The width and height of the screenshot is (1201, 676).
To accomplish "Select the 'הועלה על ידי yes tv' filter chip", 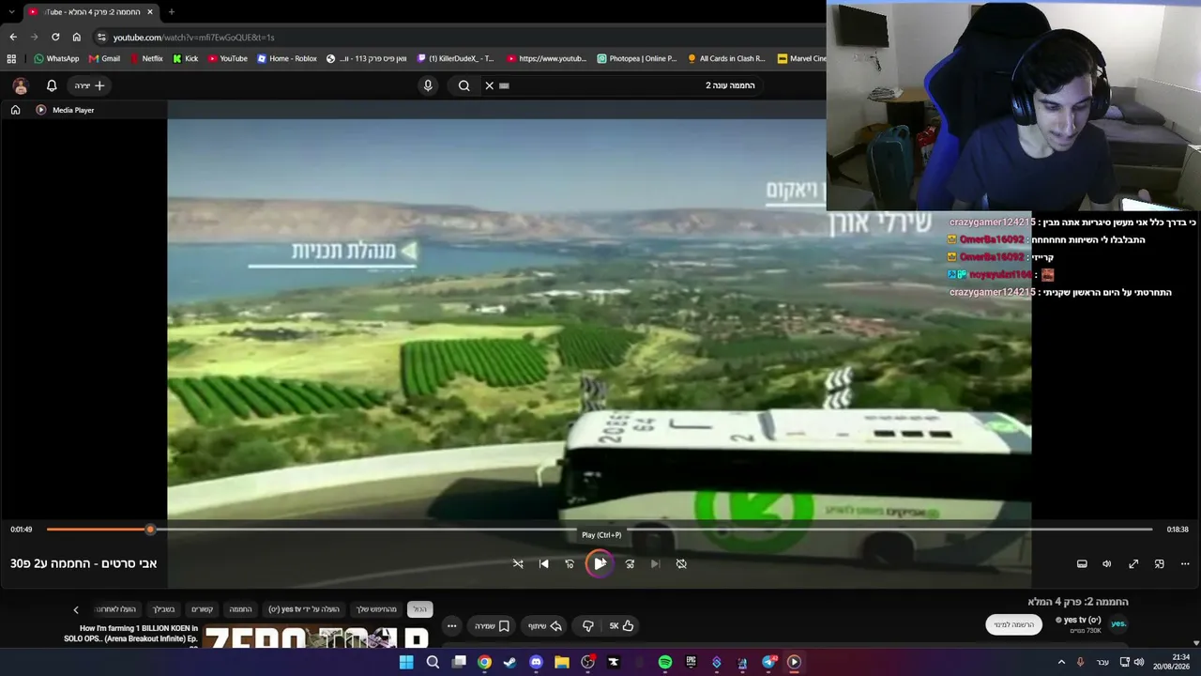I will (304, 609).
